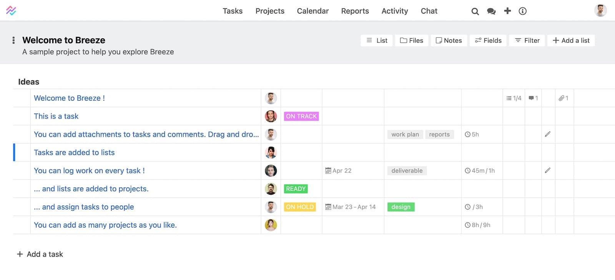Click assignee avatar on lists added to projects

pyautogui.click(x=271, y=189)
